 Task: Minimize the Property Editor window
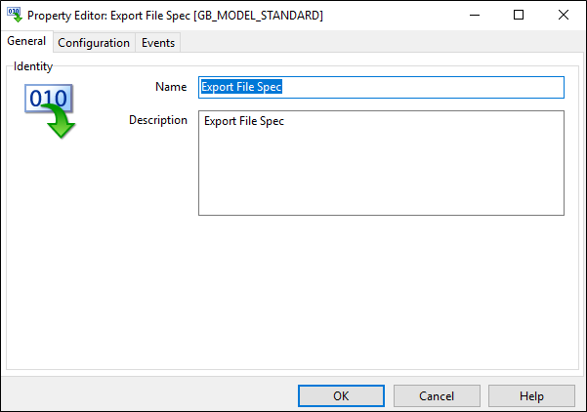tap(475, 15)
